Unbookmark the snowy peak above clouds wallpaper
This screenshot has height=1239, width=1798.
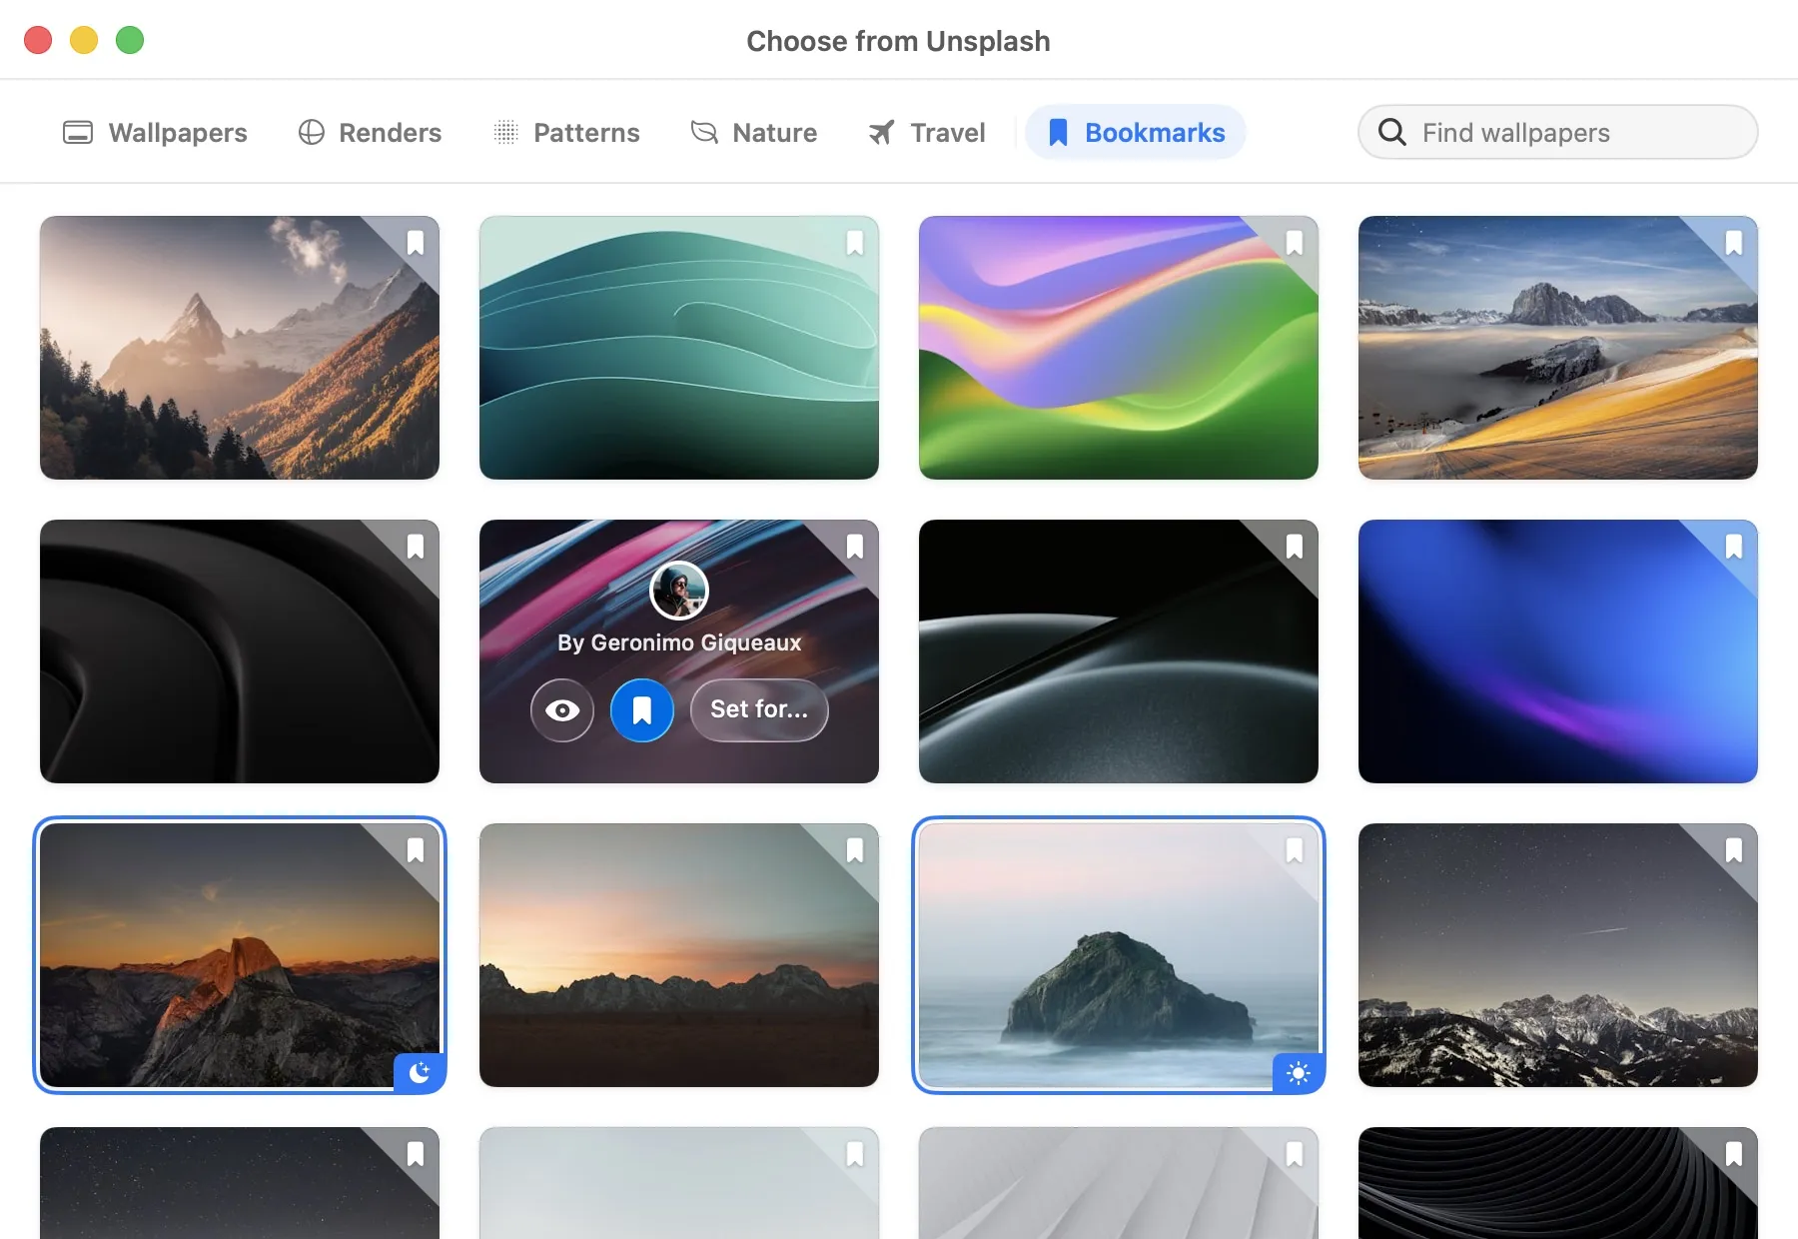coord(1734,243)
